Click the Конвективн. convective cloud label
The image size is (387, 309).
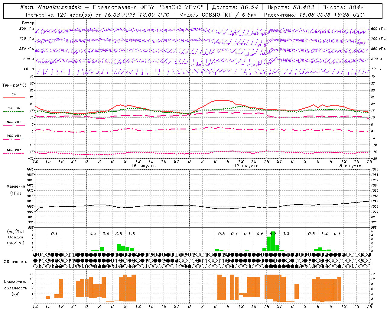pos(16,282)
